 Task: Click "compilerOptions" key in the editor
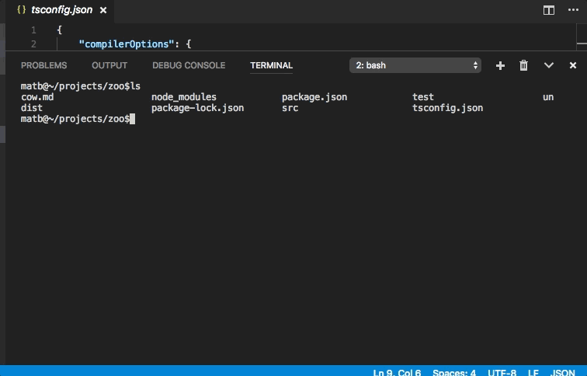point(127,44)
